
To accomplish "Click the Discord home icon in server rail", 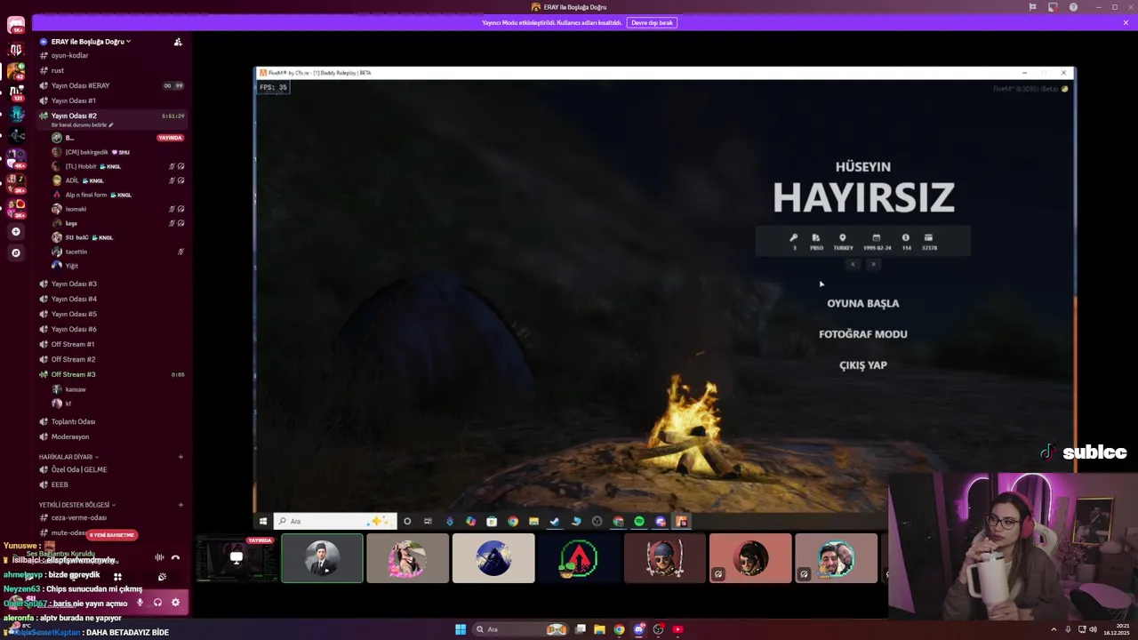I will pyautogui.click(x=16, y=24).
